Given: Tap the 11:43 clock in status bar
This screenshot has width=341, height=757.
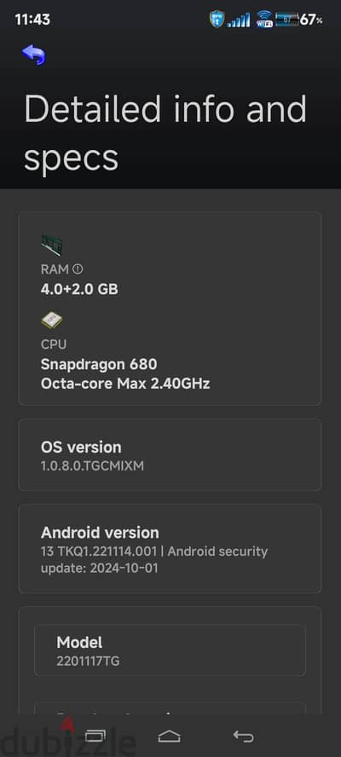Looking at the screenshot, I should point(32,20).
